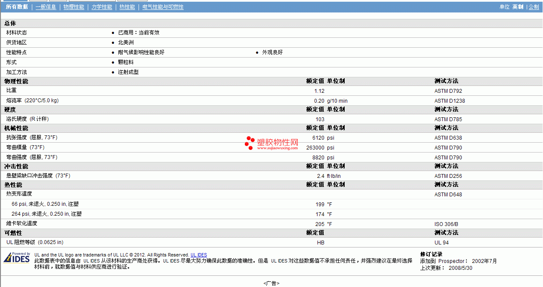This screenshot has width=543, height=287.
Task: Open the 热性能 tab
Action: [x=127, y=7]
